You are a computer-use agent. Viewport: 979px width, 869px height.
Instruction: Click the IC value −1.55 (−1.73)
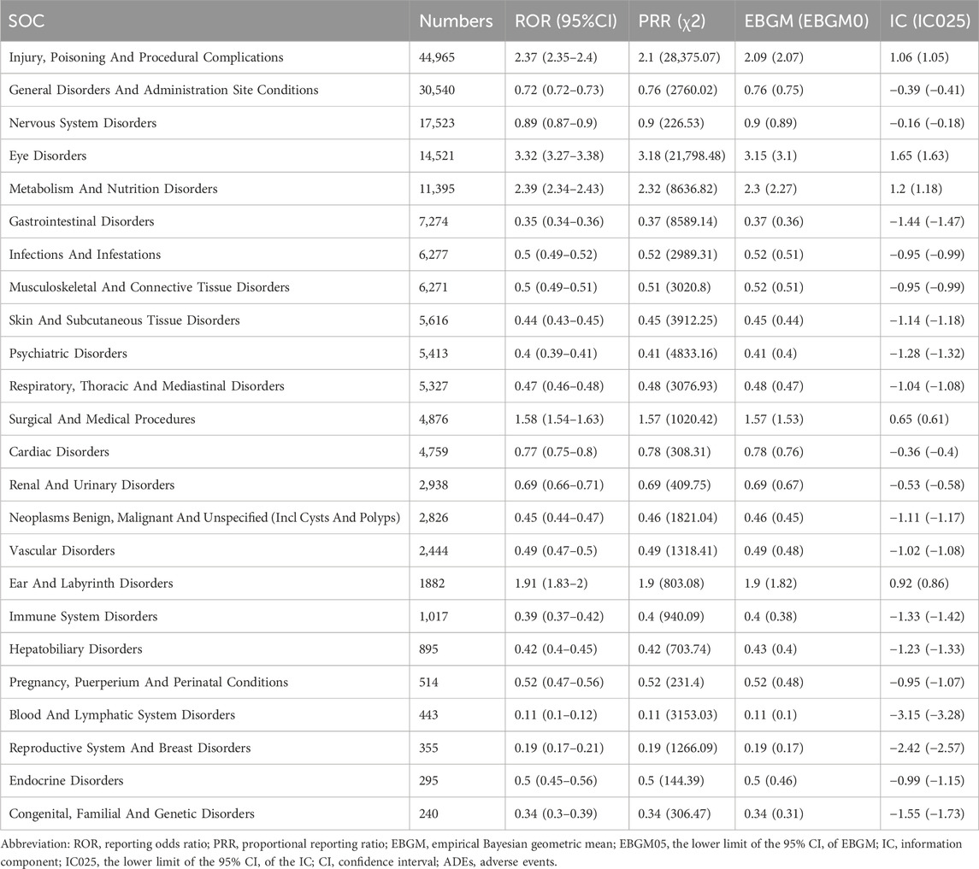pos(927,813)
